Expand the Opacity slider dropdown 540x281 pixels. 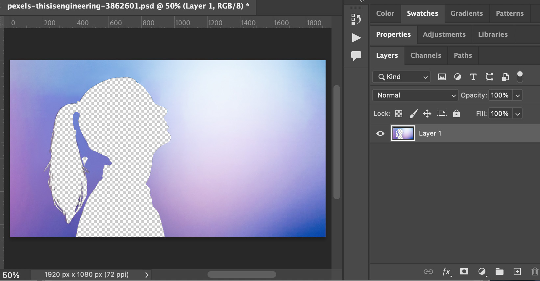click(x=518, y=95)
